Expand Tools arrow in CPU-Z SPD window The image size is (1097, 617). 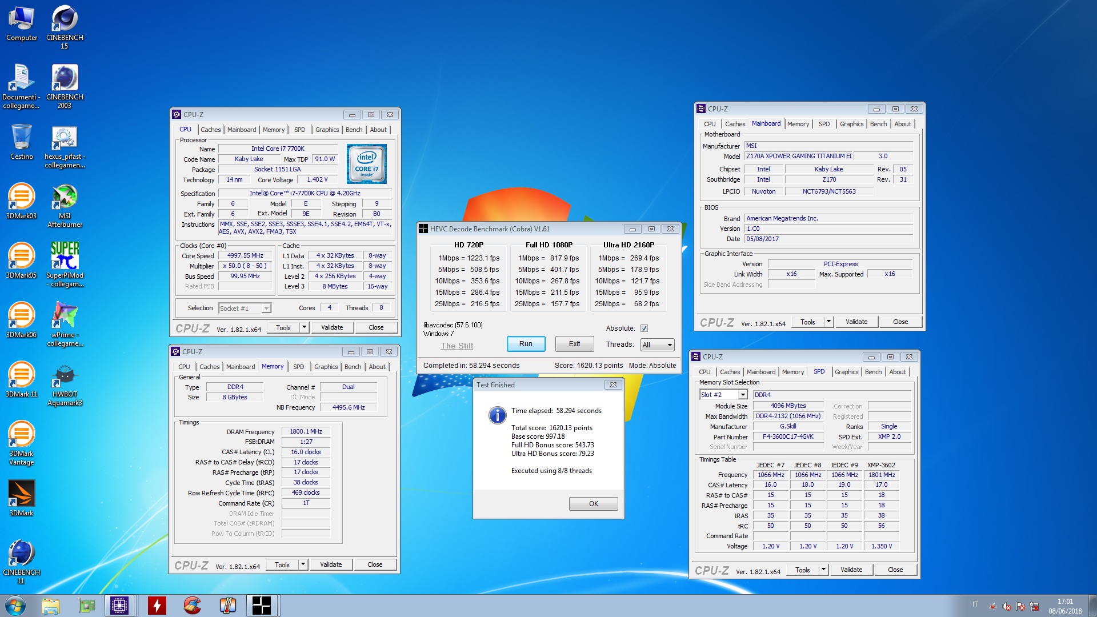823,570
